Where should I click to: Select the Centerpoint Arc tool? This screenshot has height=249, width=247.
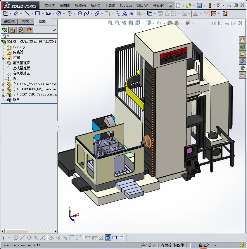[69, 14]
